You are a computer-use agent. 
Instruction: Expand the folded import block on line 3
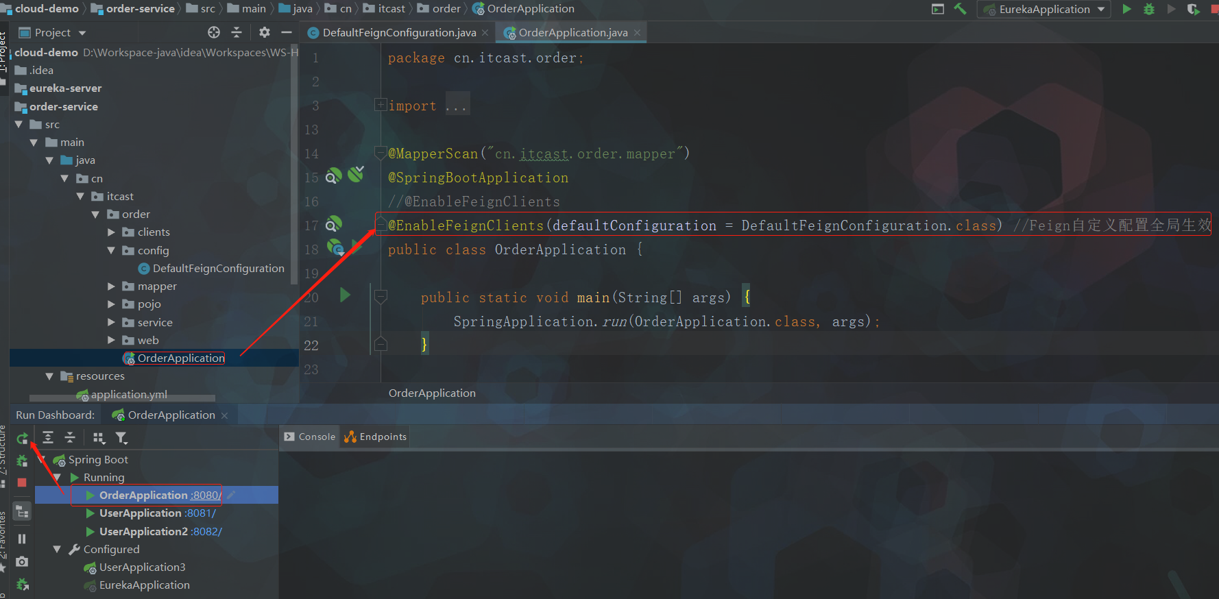(380, 105)
